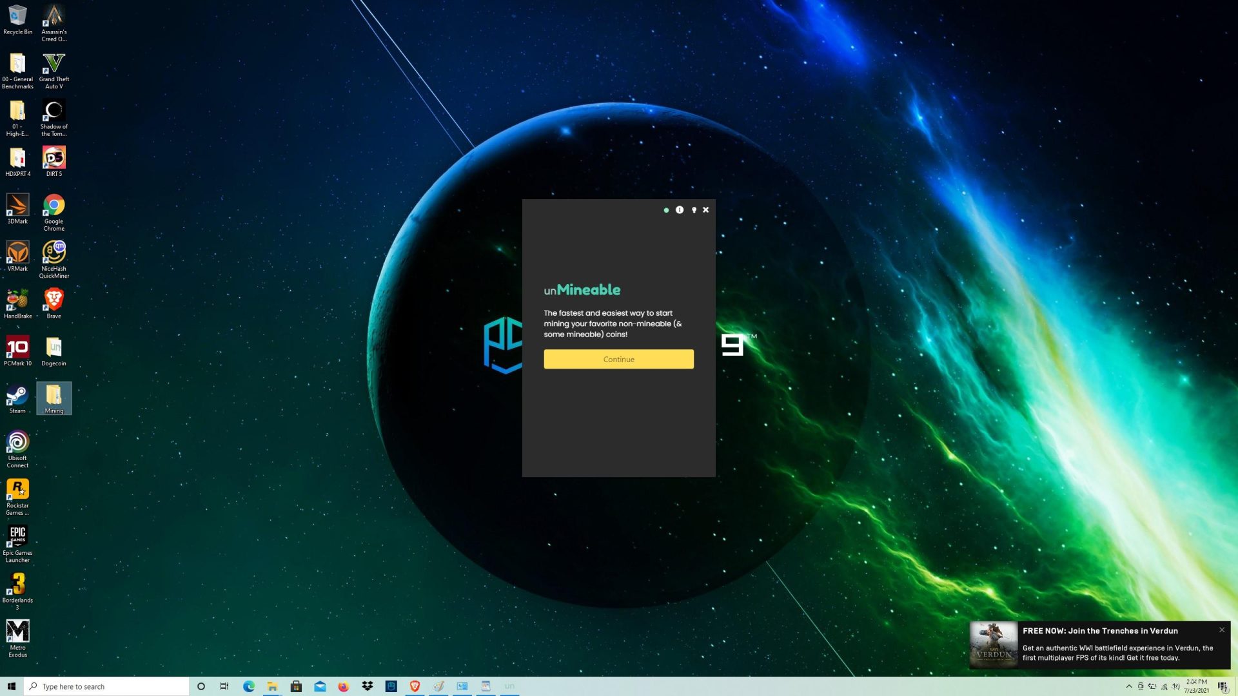
Task: Close the unMineable miner window
Action: [x=706, y=210]
